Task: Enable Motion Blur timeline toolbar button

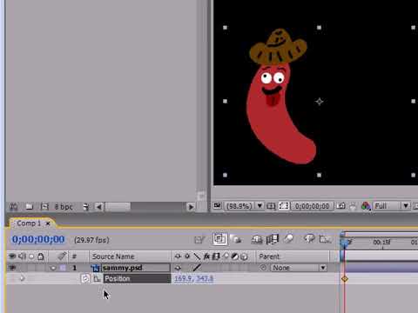Action: [288, 239]
